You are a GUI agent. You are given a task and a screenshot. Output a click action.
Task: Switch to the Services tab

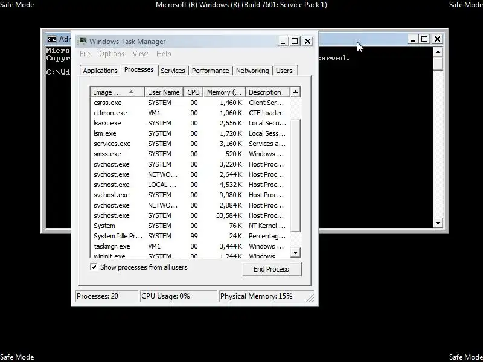173,71
